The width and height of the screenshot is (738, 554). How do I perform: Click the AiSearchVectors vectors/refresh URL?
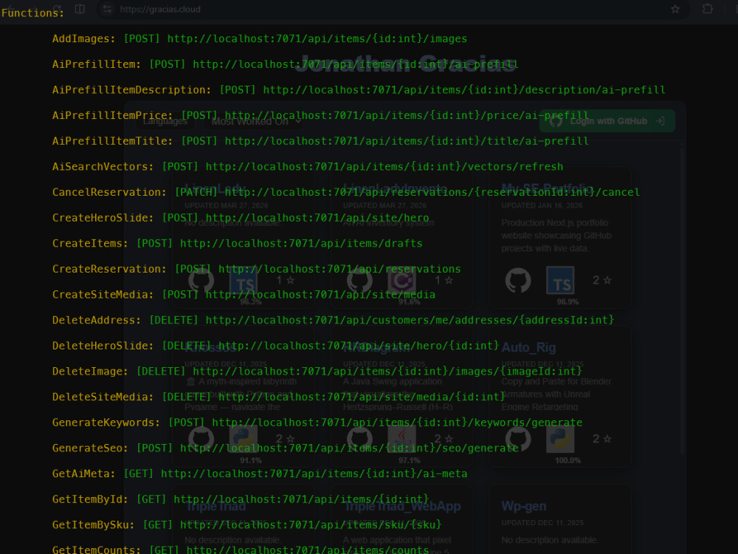384,167
